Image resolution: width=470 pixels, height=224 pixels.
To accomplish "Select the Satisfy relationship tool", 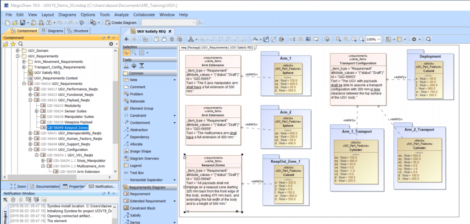I will (135, 215).
